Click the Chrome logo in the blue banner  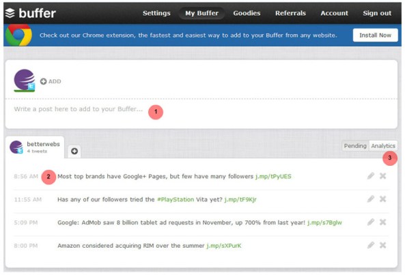click(18, 35)
